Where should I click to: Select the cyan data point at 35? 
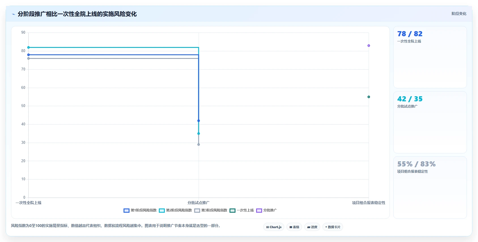[x=199, y=134]
